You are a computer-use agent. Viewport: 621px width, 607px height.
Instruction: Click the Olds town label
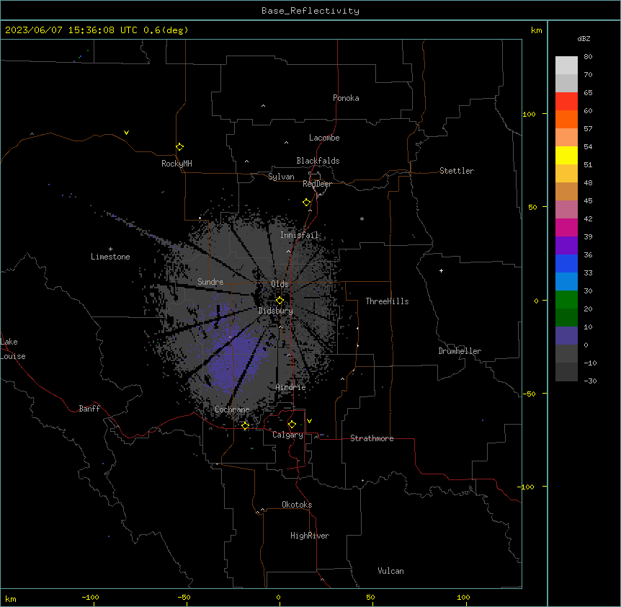[x=280, y=284]
